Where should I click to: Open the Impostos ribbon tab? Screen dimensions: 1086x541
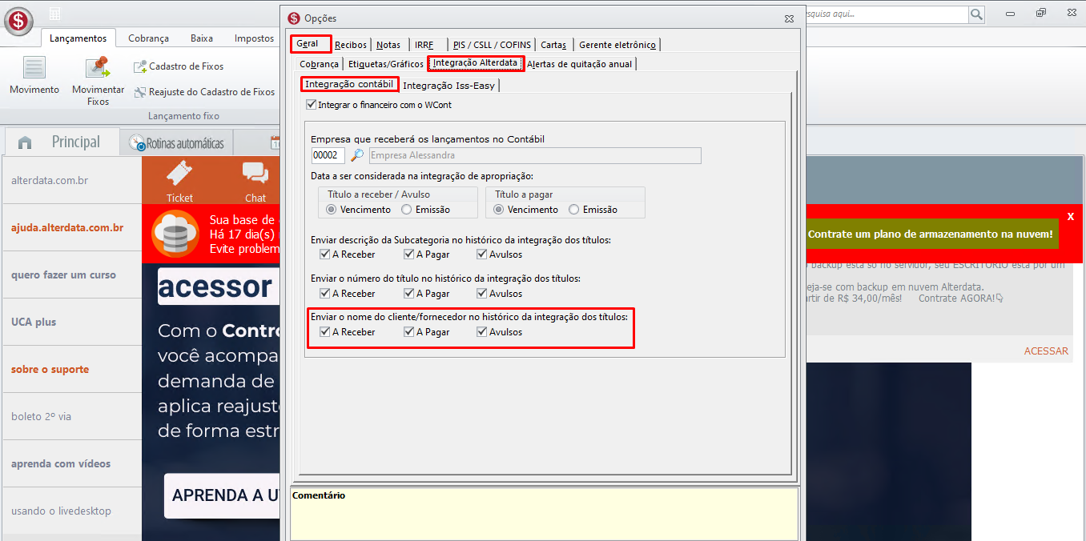pos(254,38)
